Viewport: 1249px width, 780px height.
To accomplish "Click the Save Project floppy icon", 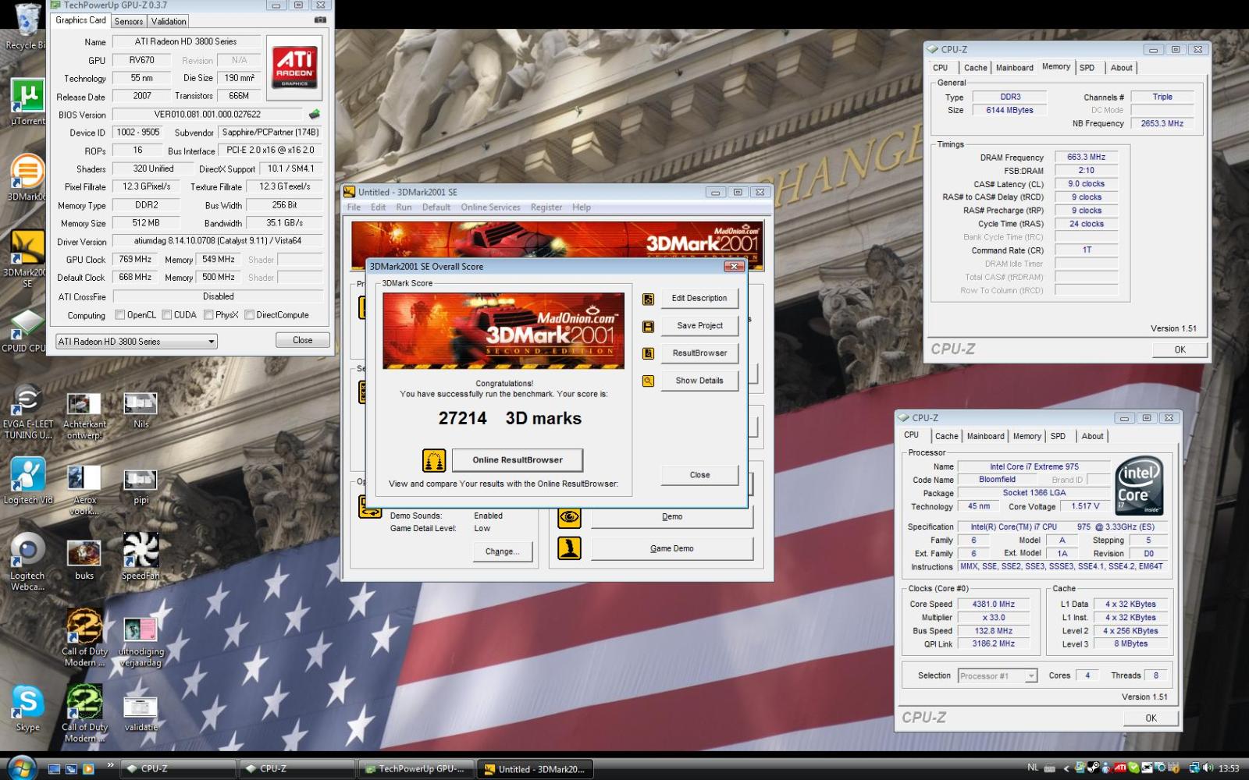I will tap(648, 326).
